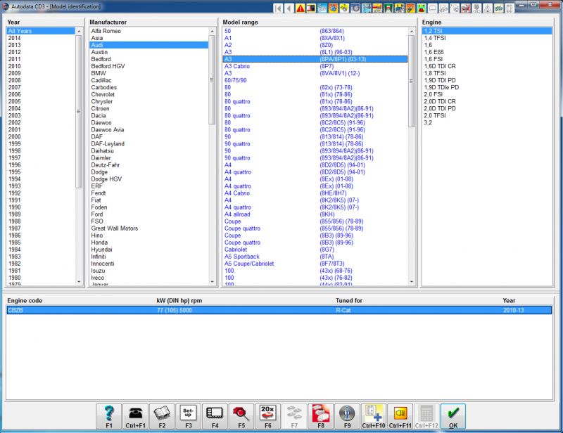
Task: Click the tyre wheel icon in top toolbar
Action: point(355,8)
